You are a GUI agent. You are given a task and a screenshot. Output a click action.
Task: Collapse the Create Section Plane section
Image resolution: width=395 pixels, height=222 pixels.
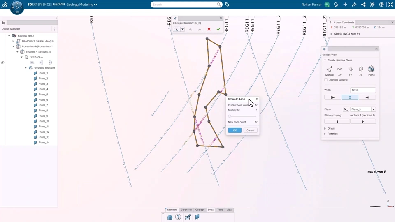325,60
